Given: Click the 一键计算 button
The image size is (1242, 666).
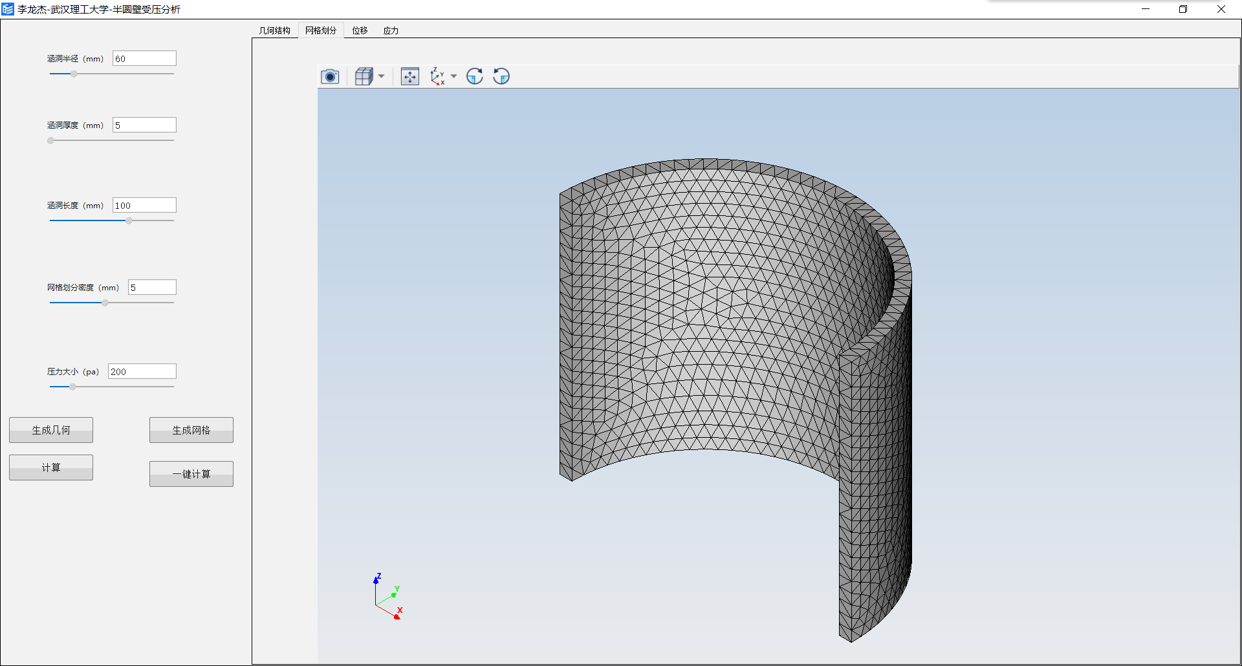Looking at the screenshot, I should click(x=191, y=474).
